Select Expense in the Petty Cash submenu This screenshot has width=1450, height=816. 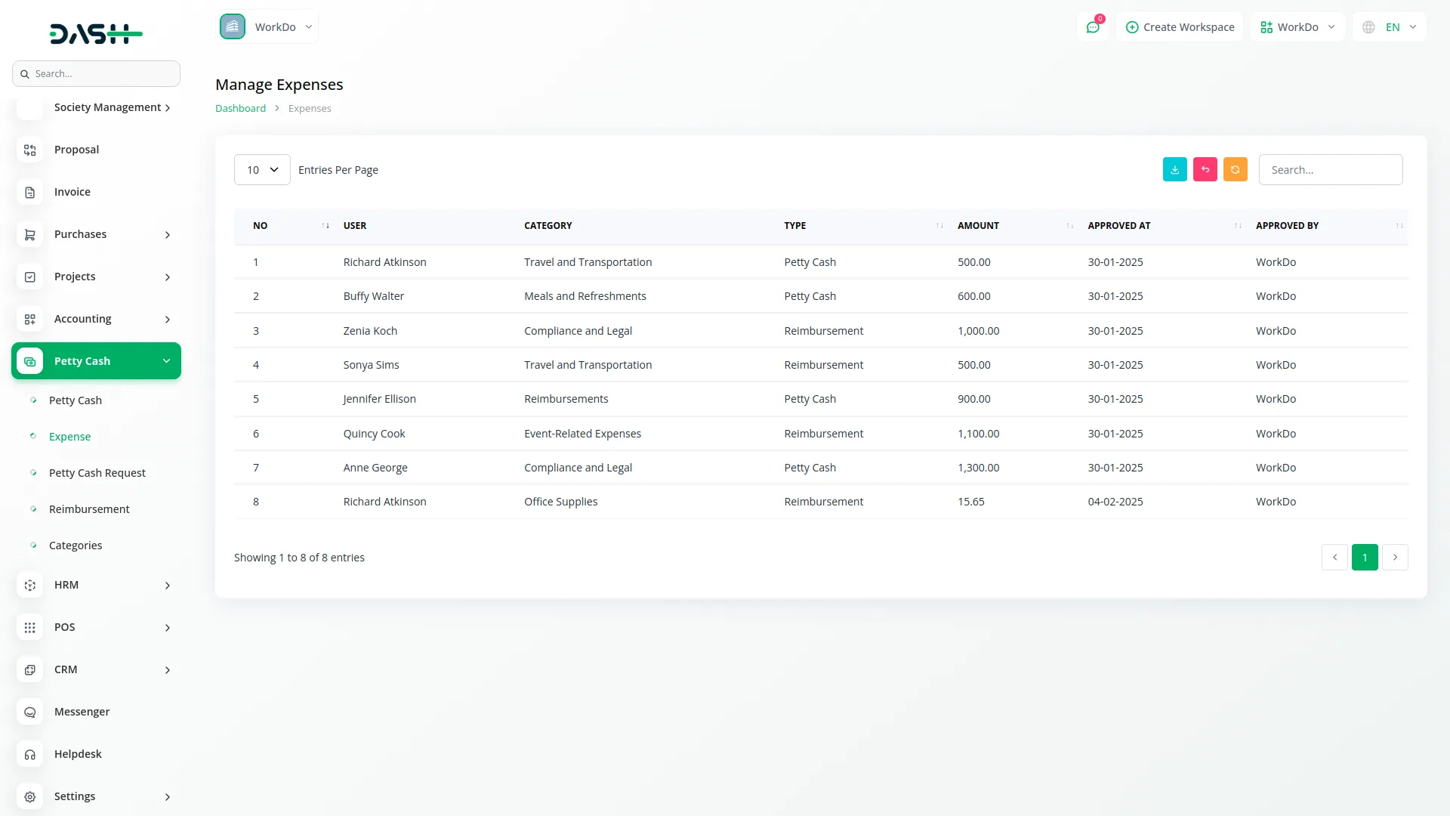pyautogui.click(x=69, y=437)
